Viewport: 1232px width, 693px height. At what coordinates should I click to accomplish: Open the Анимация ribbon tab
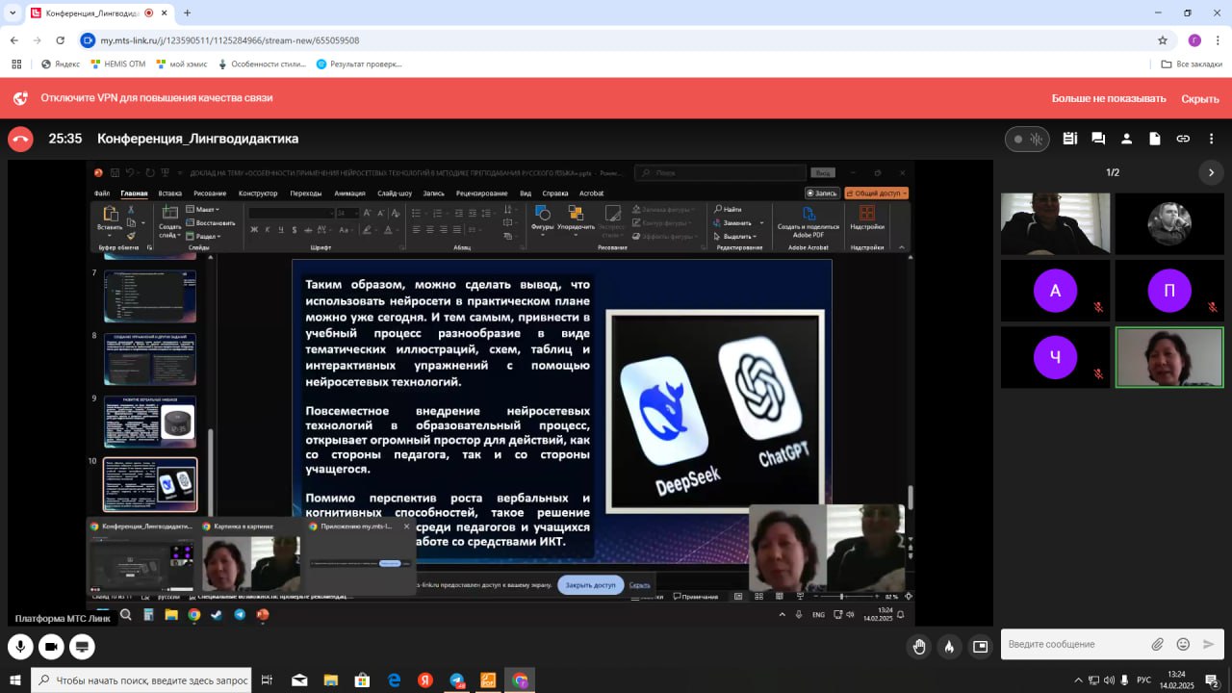click(x=349, y=193)
